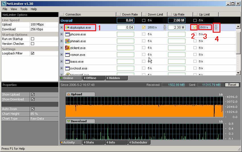242x152 pixels.
Task: Click the dcplusplus.exe application icon
Action: pyautogui.click(x=67, y=28)
